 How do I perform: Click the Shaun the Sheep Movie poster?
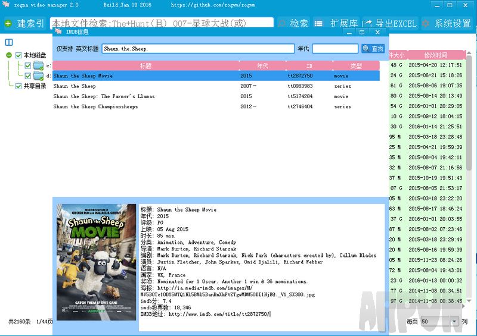[96, 262]
